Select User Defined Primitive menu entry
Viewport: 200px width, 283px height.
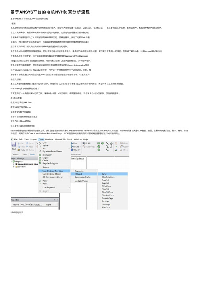coord(54,171)
